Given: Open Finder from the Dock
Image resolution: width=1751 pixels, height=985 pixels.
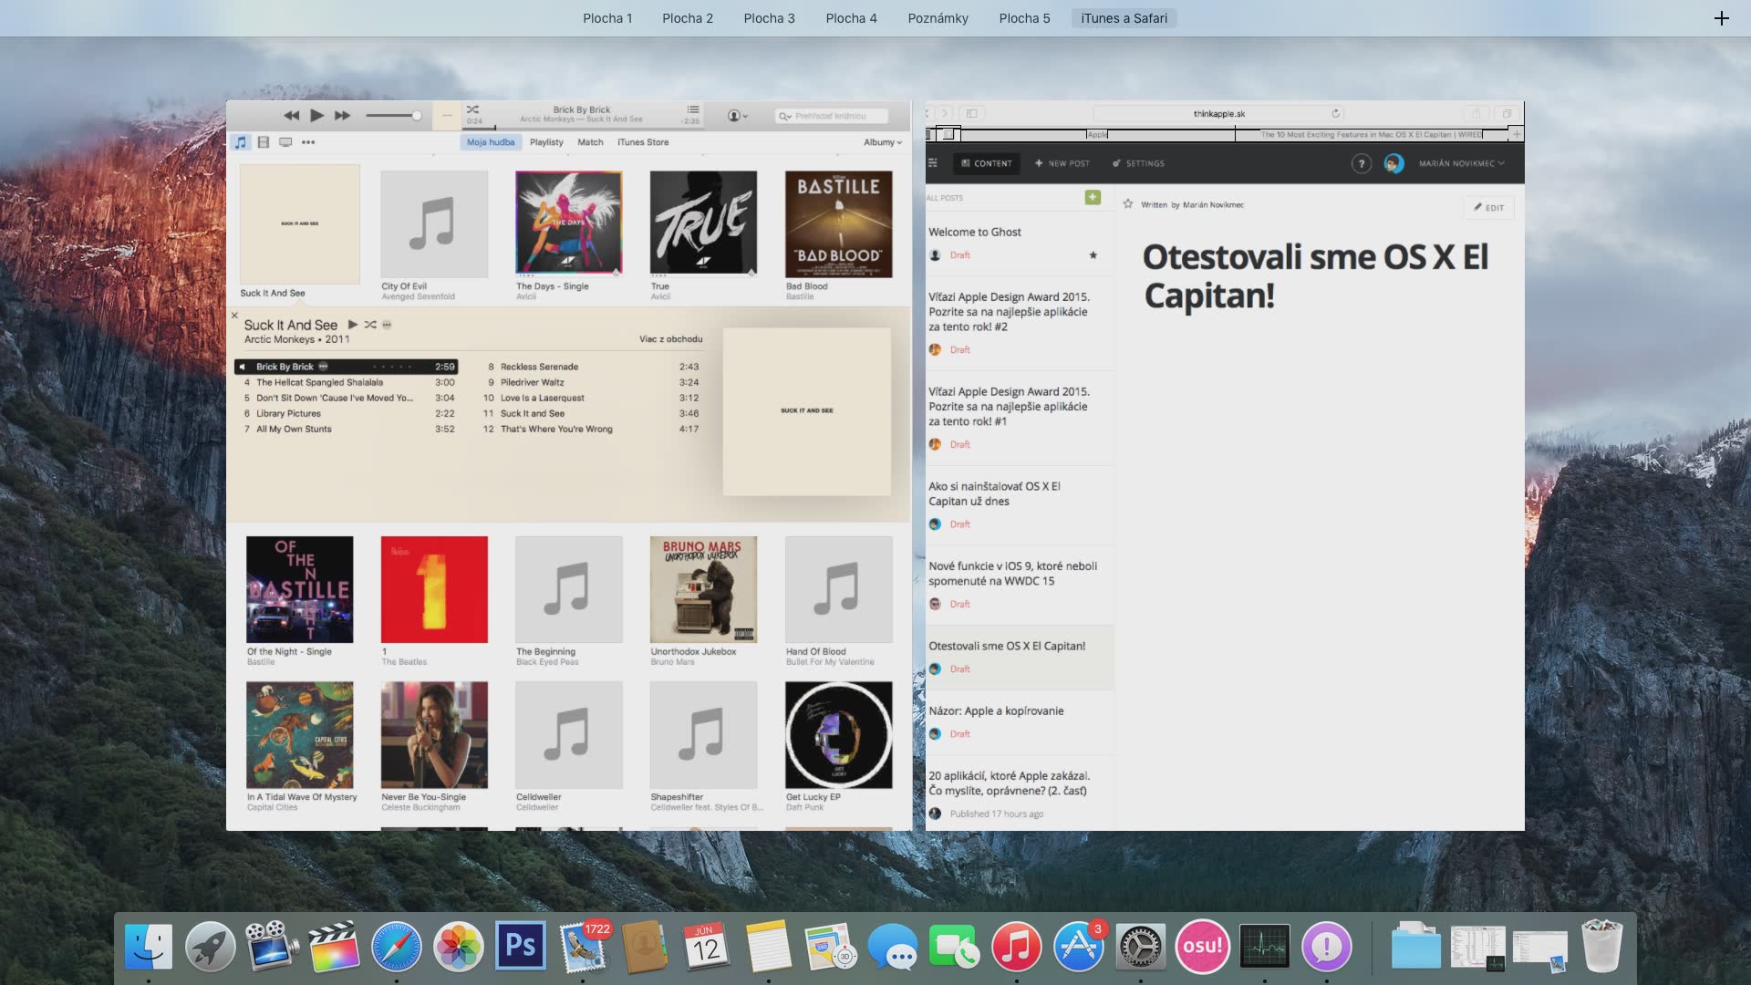Looking at the screenshot, I should (x=148, y=947).
